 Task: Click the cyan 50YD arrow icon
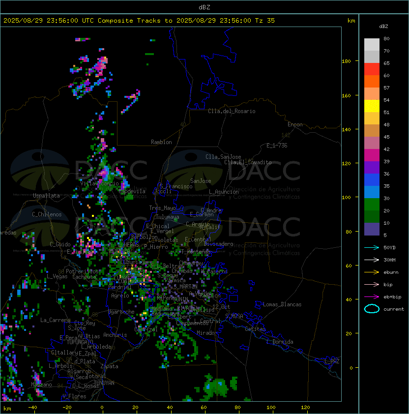pyautogui.click(x=372, y=248)
